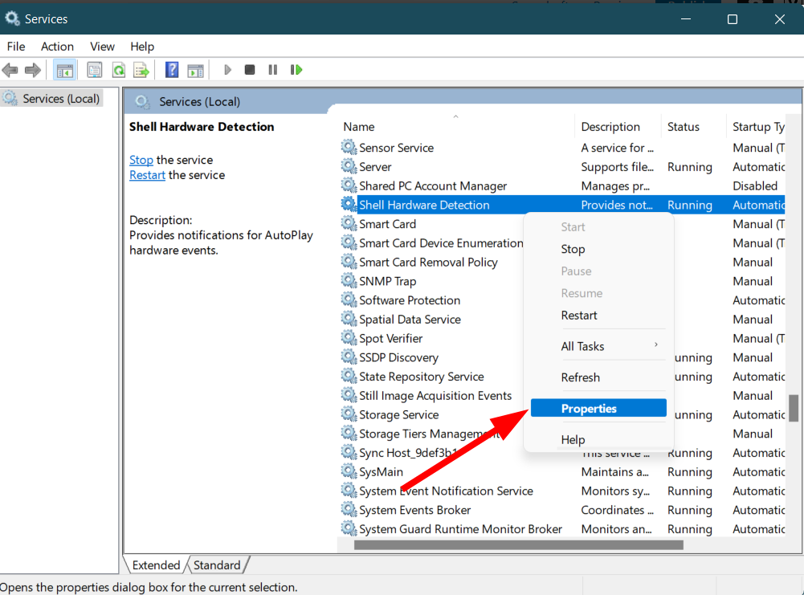Switch to the Standard tab

click(x=217, y=565)
